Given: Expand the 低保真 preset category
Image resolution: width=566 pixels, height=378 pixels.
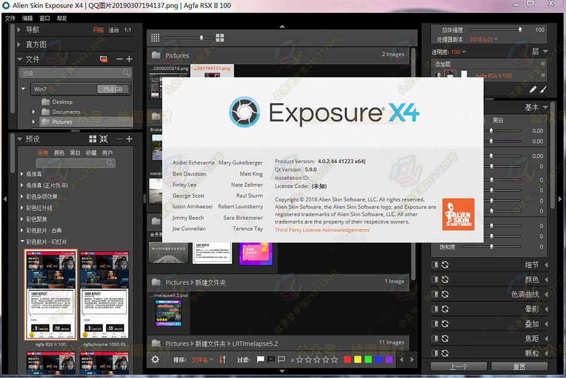Looking at the screenshot, I should click(x=22, y=174).
